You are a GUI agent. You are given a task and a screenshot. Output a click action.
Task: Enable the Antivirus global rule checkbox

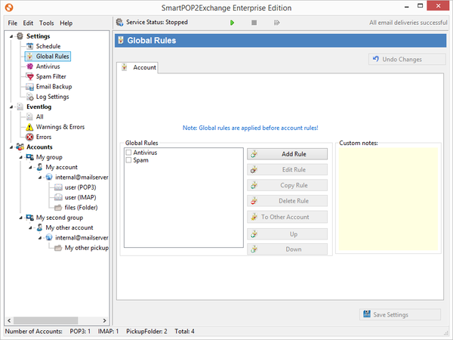(129, 153)
